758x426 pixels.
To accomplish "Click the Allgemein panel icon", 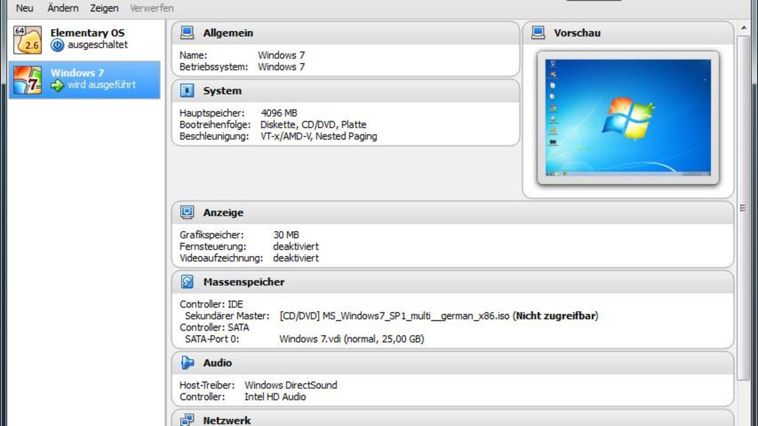I will (186, 32).
